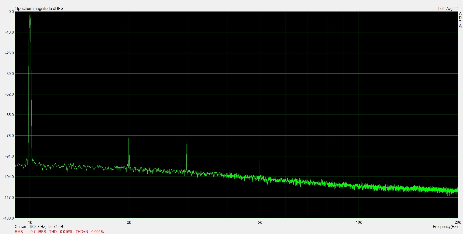Click the top of the 1 kHz fundamental peak

(x=30, y=13)
